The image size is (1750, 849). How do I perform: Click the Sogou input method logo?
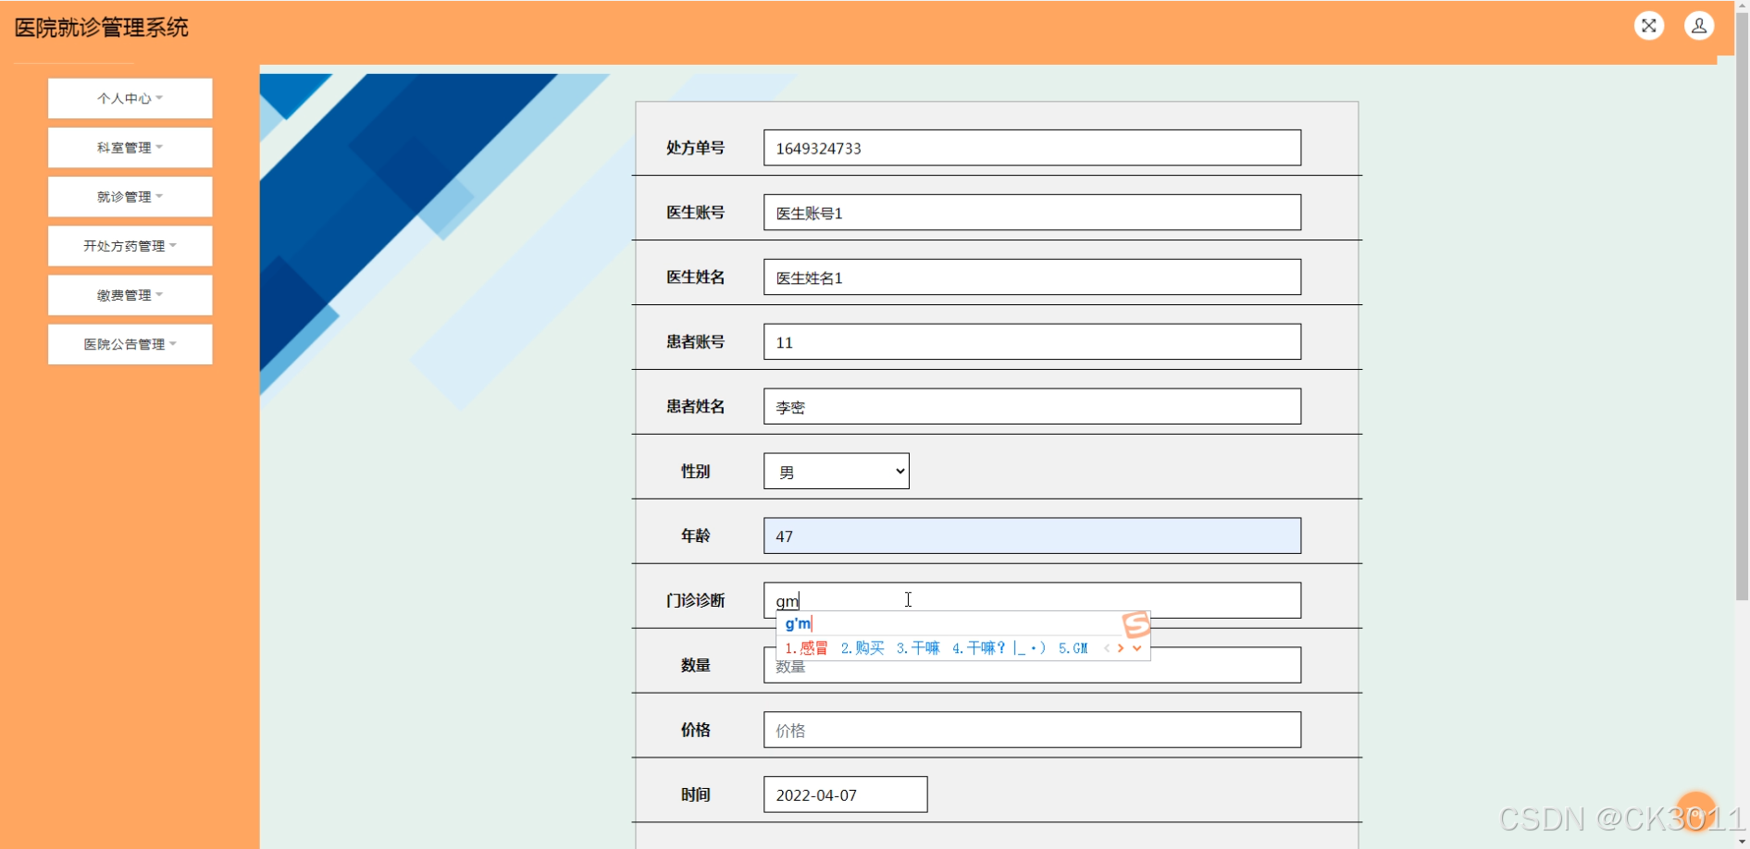tap(1136, 625)
